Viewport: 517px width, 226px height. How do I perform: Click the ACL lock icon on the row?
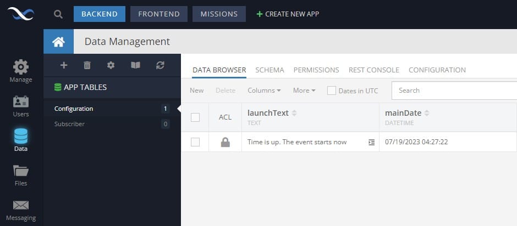(225, 142)
